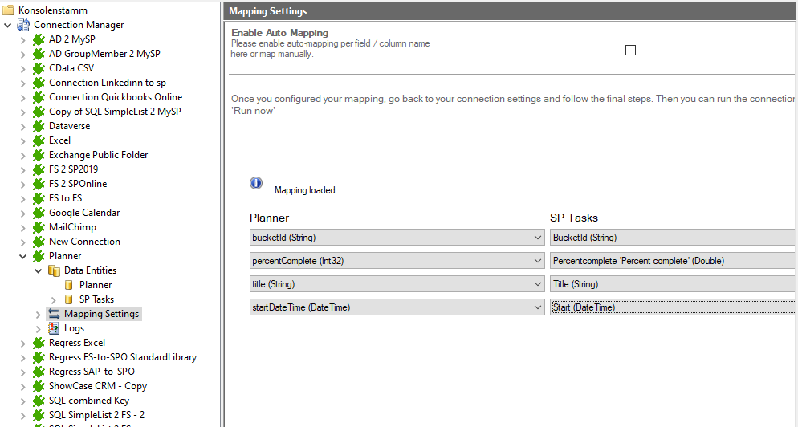
Task: Enable the Auto Mapping checkbox
Action: click(630, 51)
